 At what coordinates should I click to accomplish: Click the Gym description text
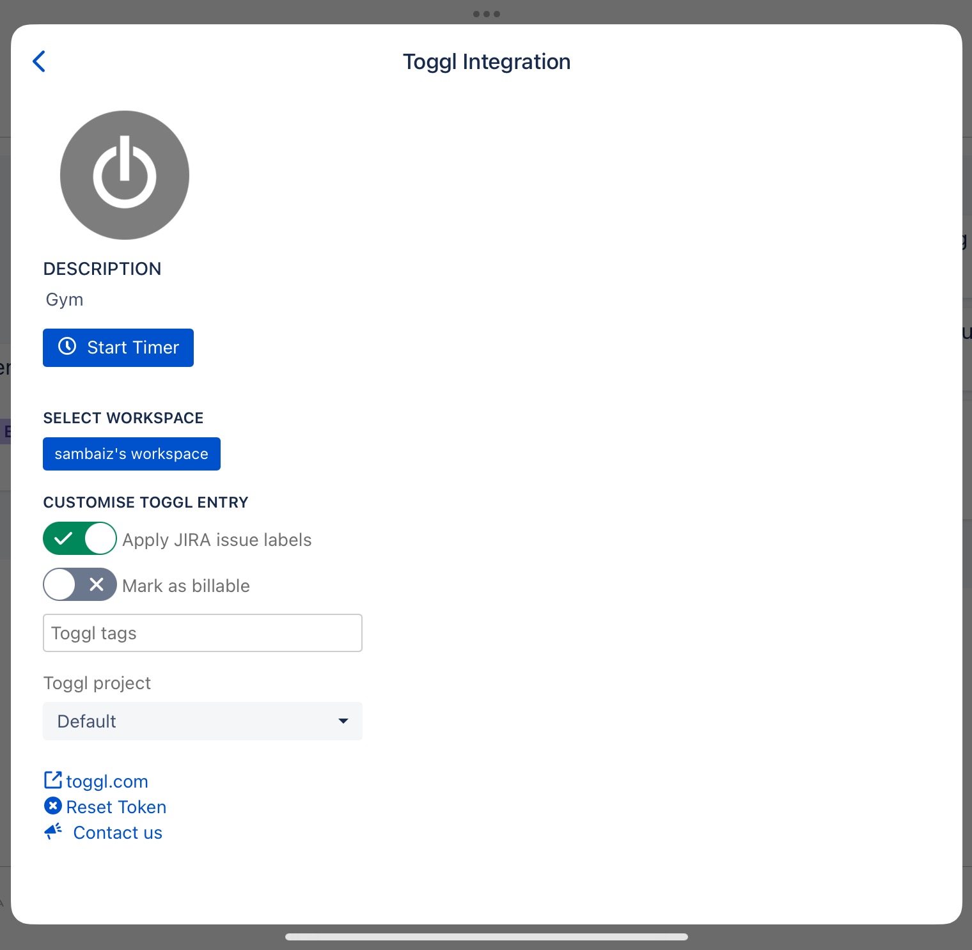65,300
